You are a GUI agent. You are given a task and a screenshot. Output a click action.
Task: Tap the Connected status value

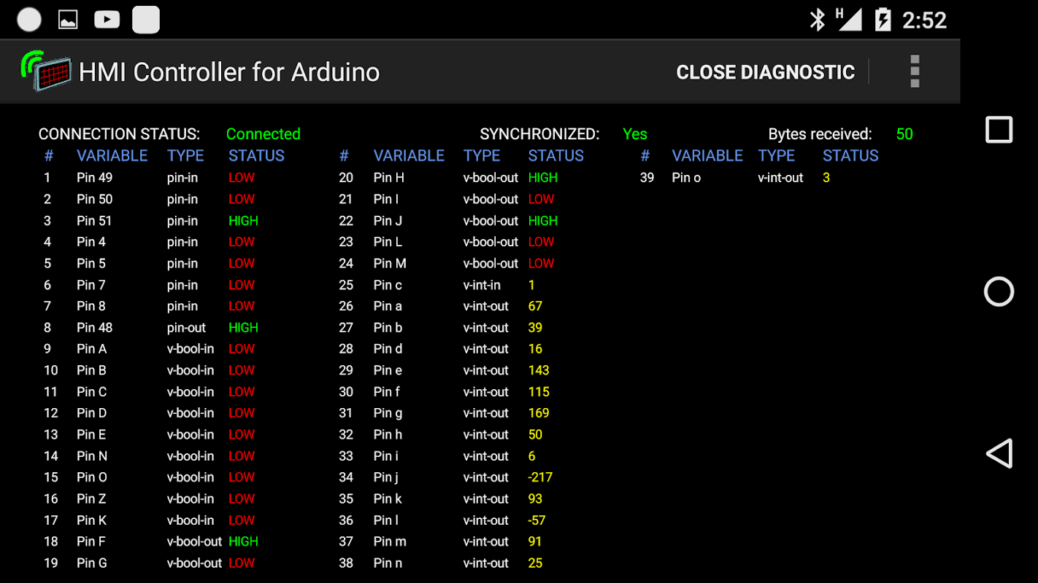coord(264,134)
